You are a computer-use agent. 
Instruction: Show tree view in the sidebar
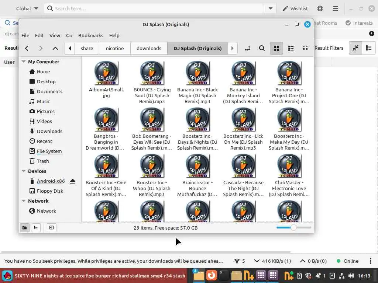tap(36, 228)
